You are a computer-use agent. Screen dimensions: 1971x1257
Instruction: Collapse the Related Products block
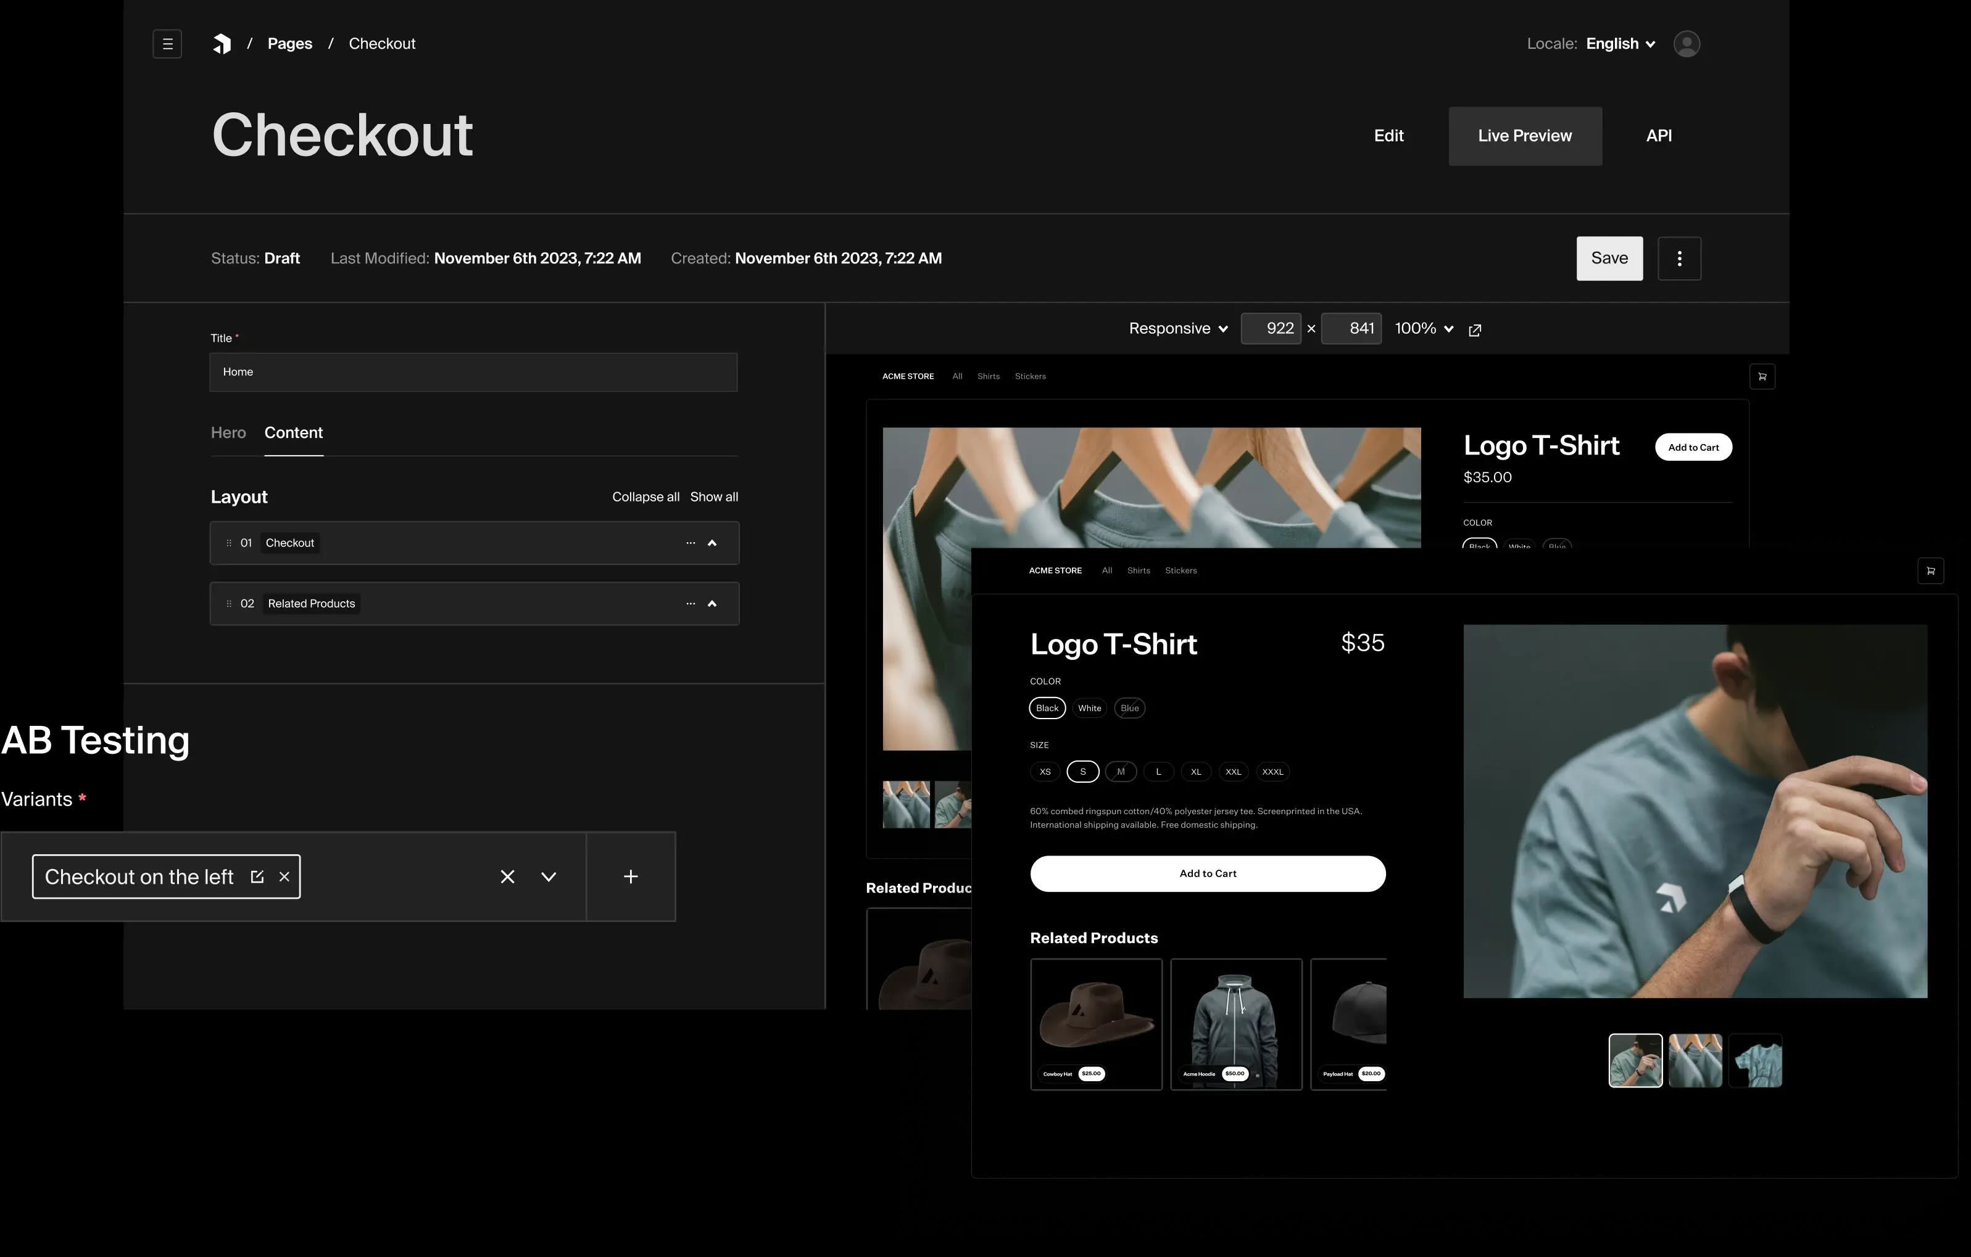coord(712,604)
